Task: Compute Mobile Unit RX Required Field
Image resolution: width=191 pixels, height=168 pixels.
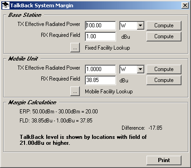Action: click(164, 80)
